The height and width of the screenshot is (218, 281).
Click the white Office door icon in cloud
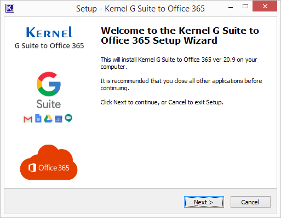(32, 168)
